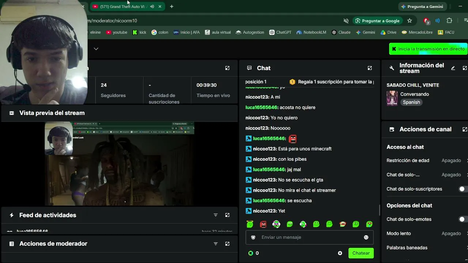Click Pregunta a Gemini button
Viewport: 468px width, 263px height.
click(422, 7)
